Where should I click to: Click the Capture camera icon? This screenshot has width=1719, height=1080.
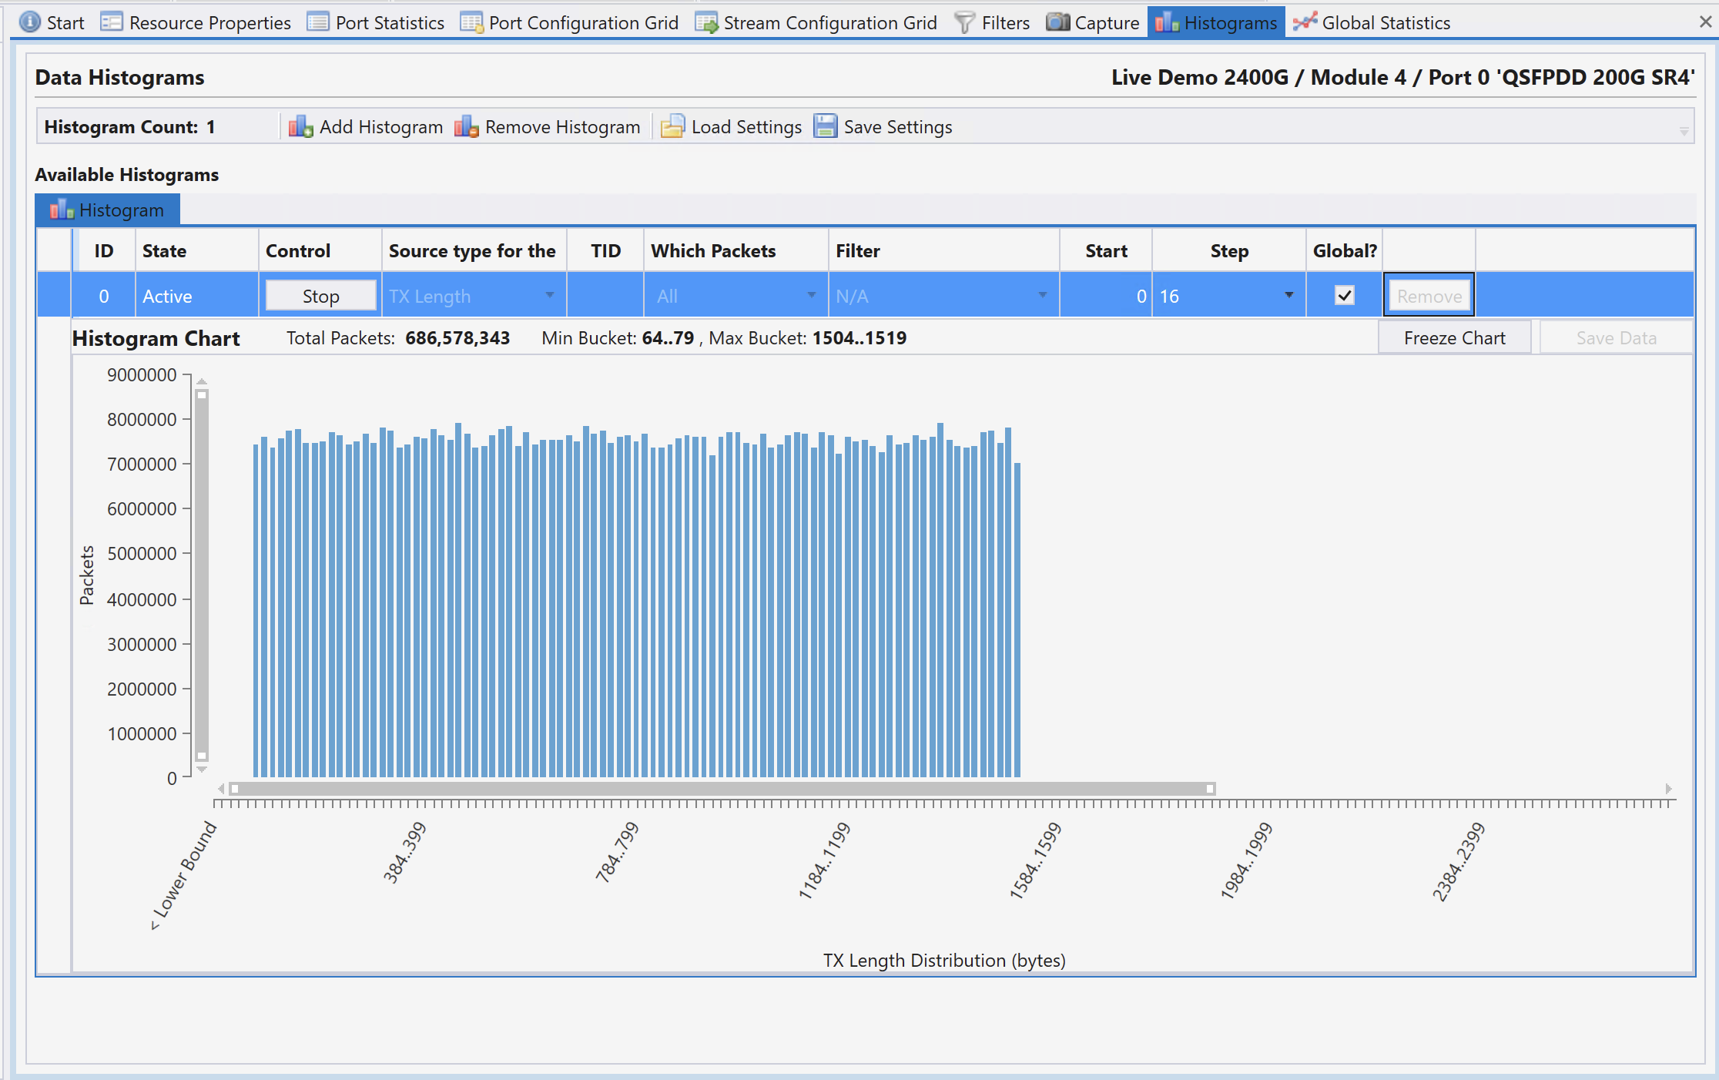[1057, 22]
